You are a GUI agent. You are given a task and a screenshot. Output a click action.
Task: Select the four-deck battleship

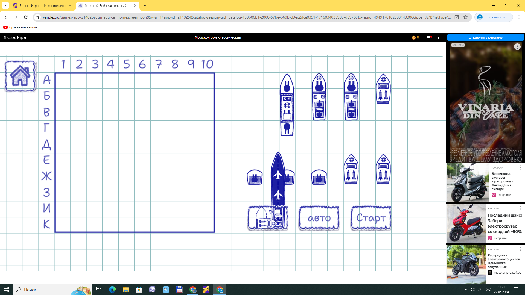287,105
